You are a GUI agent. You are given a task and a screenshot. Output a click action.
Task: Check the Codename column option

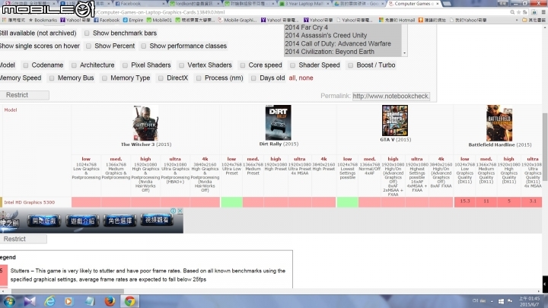26,65
